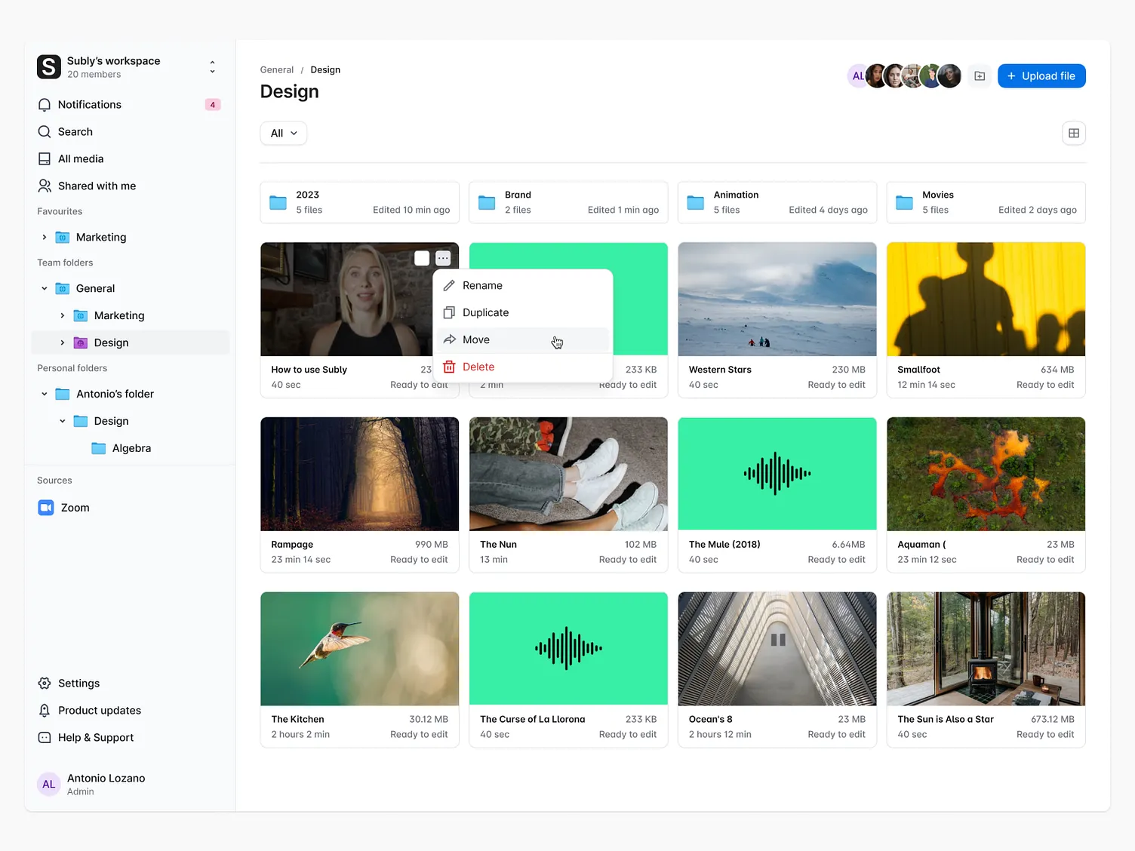Select the checkbox on How to use Subly
This screenshot has width=1135, height=851.
[x=422, y=258]
